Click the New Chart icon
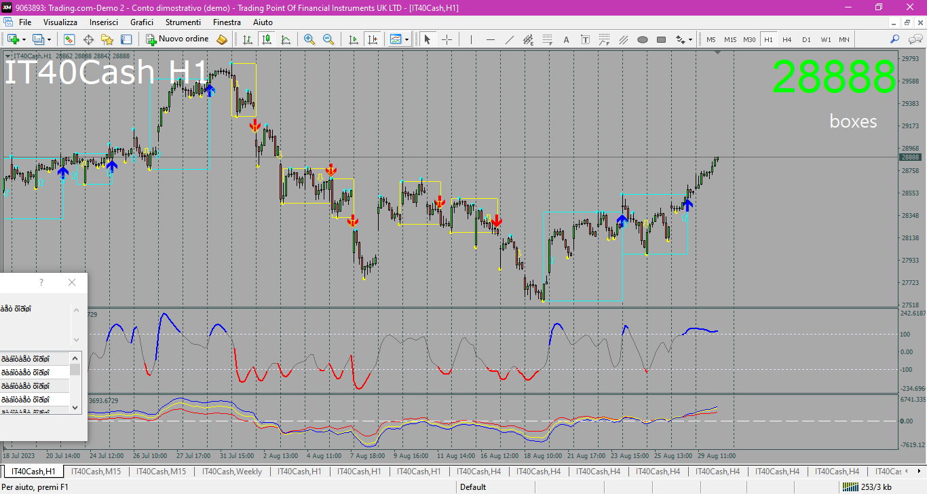 [x=12, y=39]
